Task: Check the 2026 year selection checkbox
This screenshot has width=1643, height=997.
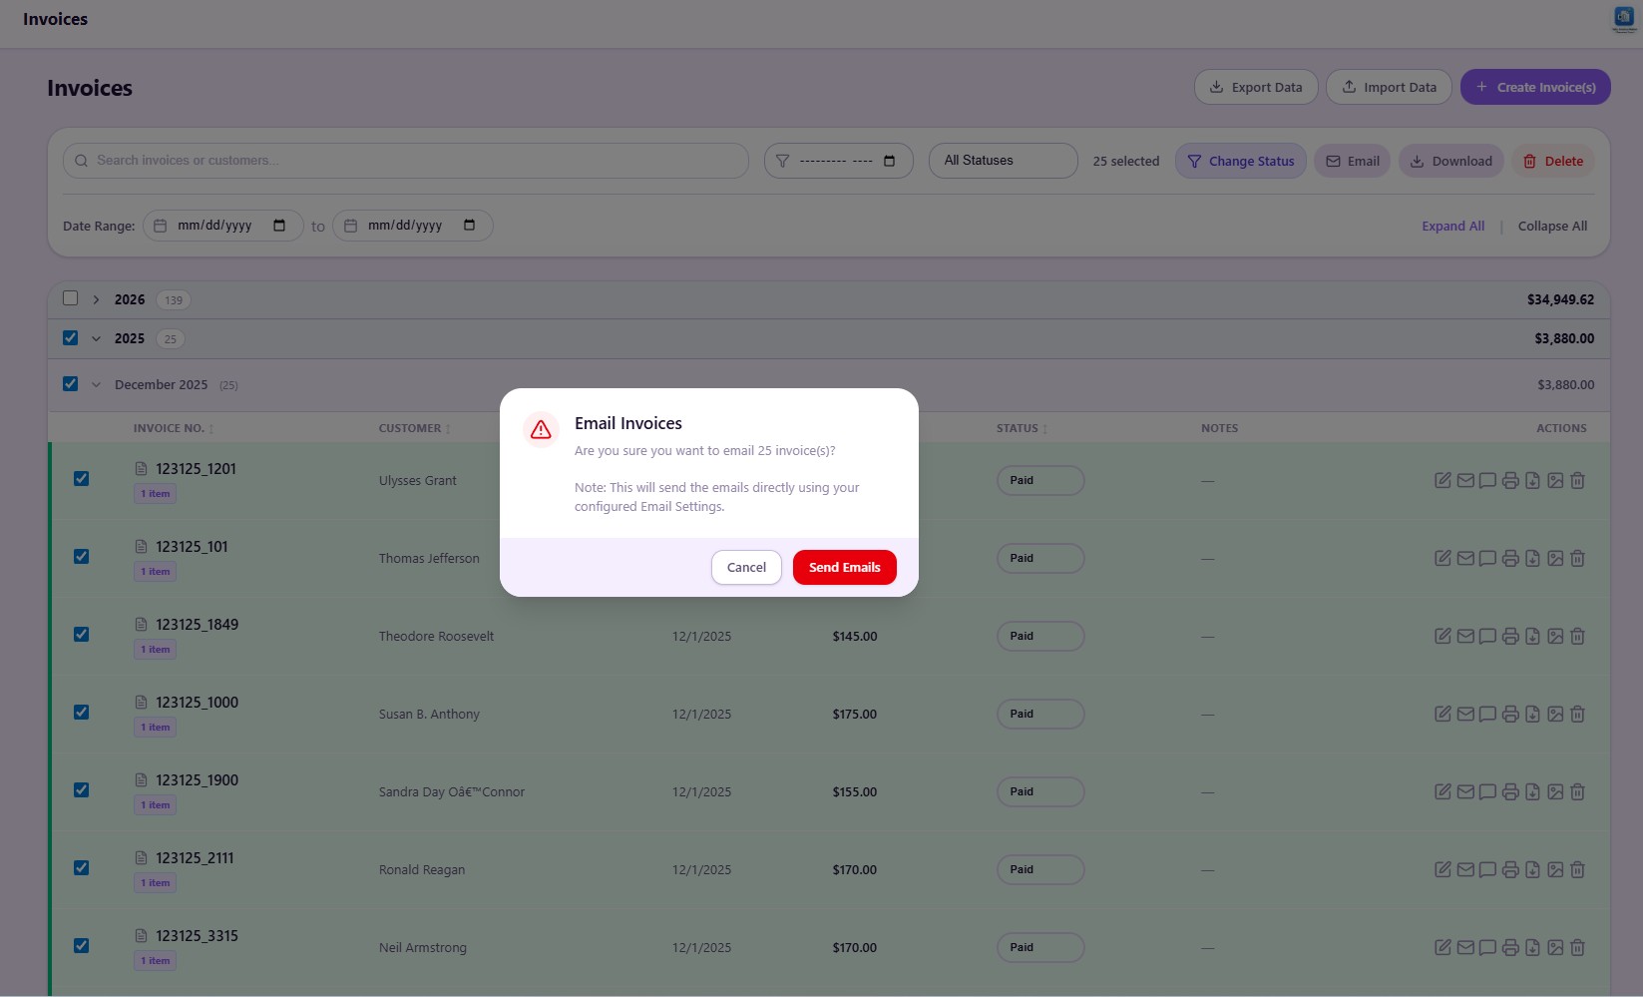Action: tap(70, 297)
